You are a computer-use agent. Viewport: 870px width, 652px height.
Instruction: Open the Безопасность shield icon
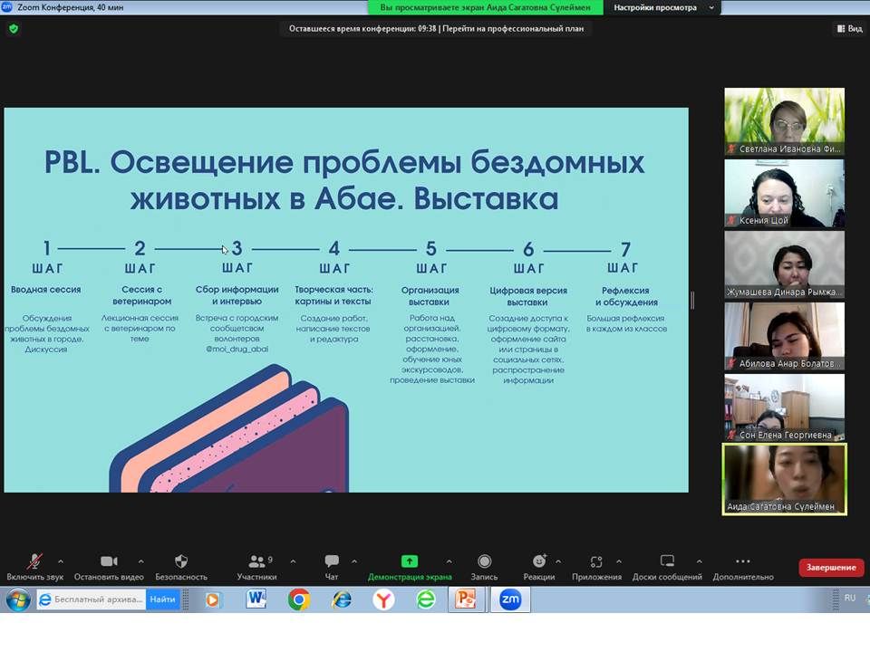coord(181,562)
